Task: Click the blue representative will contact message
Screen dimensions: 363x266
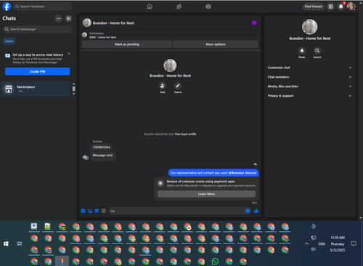Action: (213, 173)
